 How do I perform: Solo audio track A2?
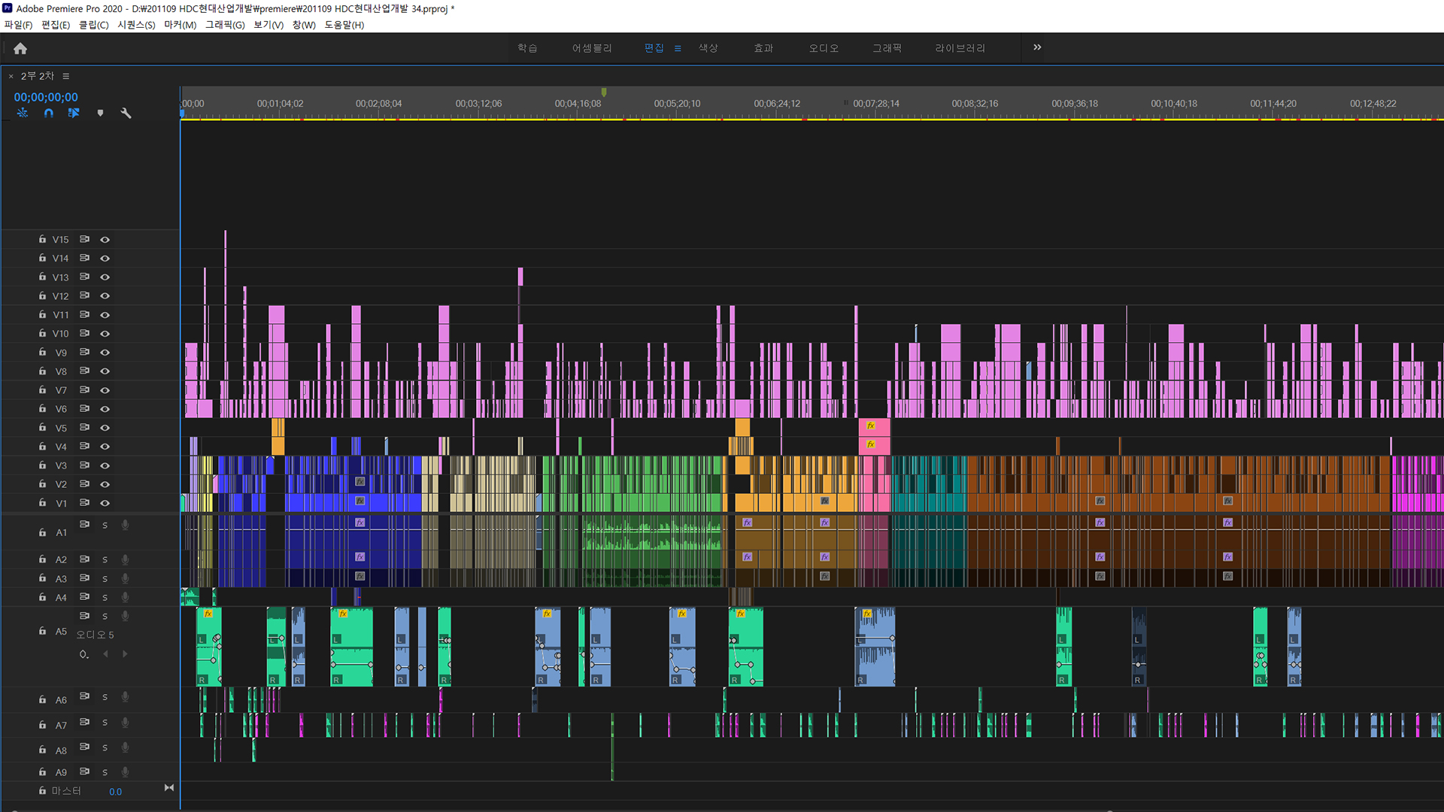[x=105, y=559]
